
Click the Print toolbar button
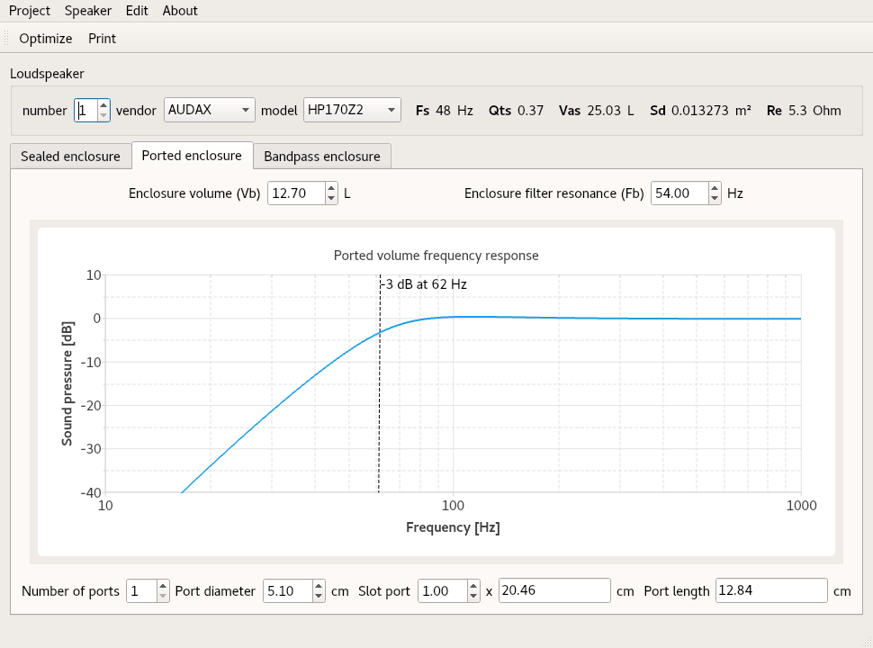[x=102, y=39]
